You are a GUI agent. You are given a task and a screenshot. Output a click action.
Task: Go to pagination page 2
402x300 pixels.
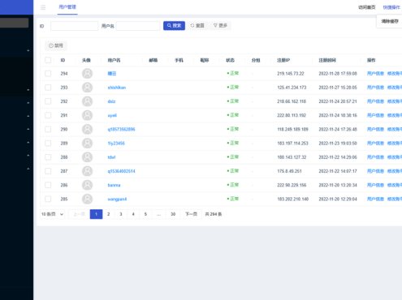coord(108,214)
